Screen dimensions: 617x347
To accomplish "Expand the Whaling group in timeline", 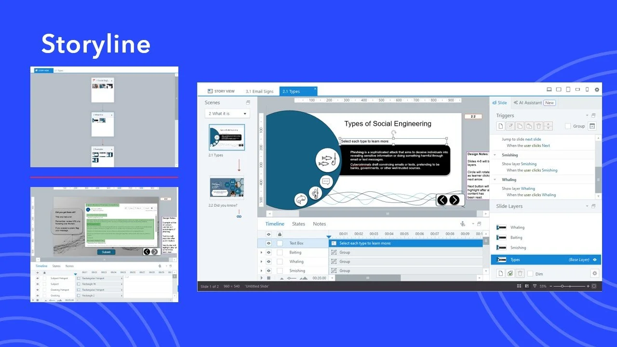I will pyautogui.click(x=262, y=262).
